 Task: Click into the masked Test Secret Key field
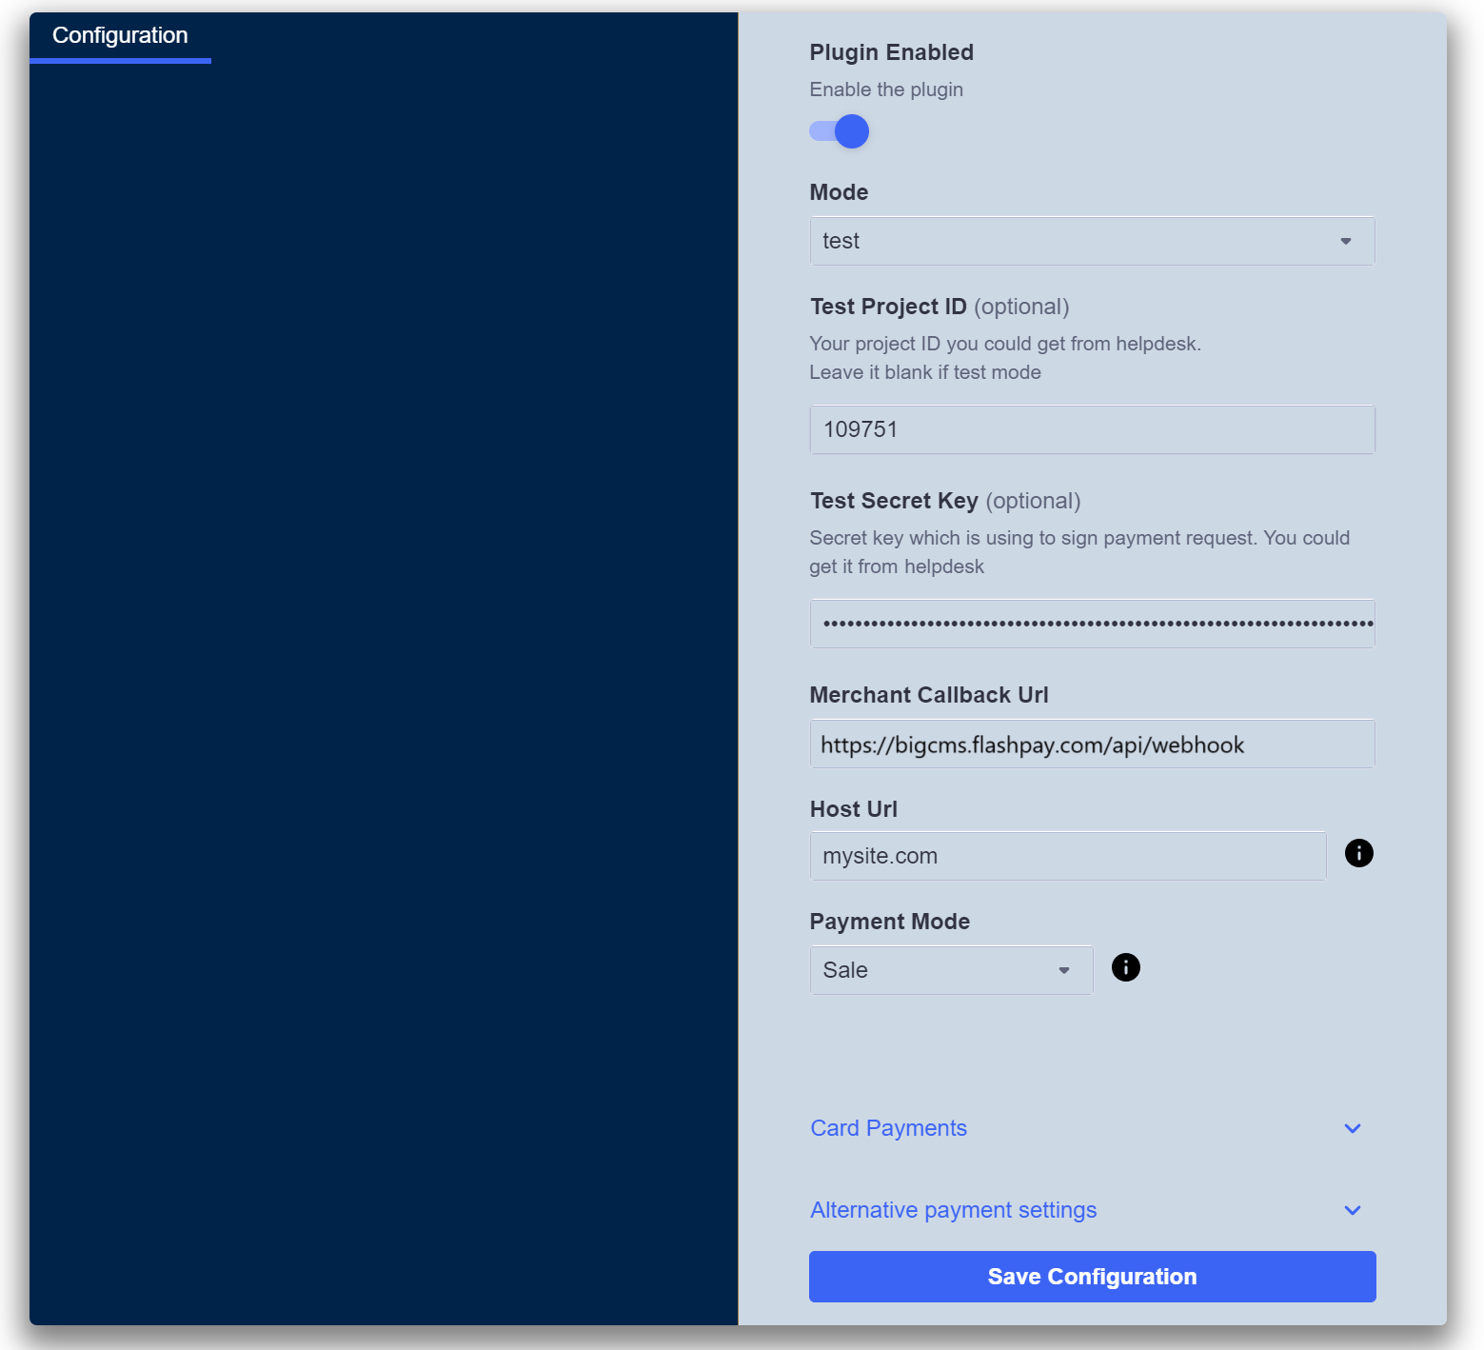pos(1092,624)
